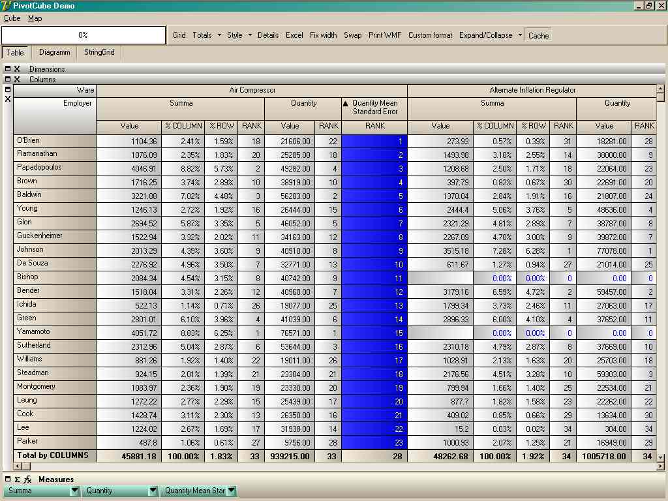Toggle descending sort on Quantity Mean Standard Error
Viewport: 668px width, 501px height.
(373, 108)
